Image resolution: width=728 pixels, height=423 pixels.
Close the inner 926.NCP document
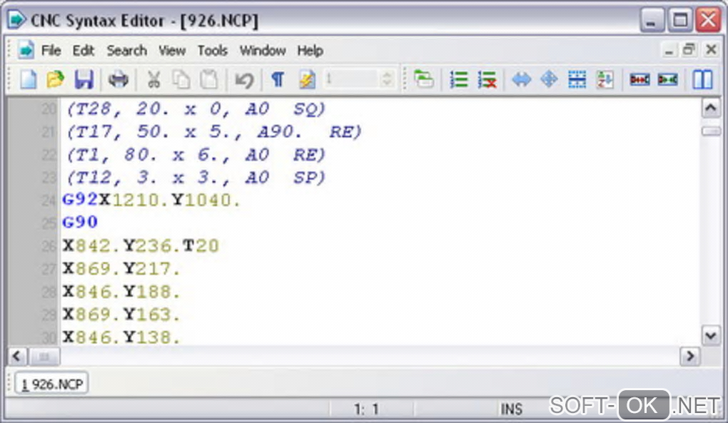pyautogui.click(x=711, y=49)
